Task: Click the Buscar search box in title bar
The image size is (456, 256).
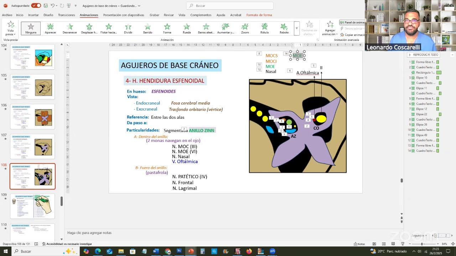Action: [230, 6]
